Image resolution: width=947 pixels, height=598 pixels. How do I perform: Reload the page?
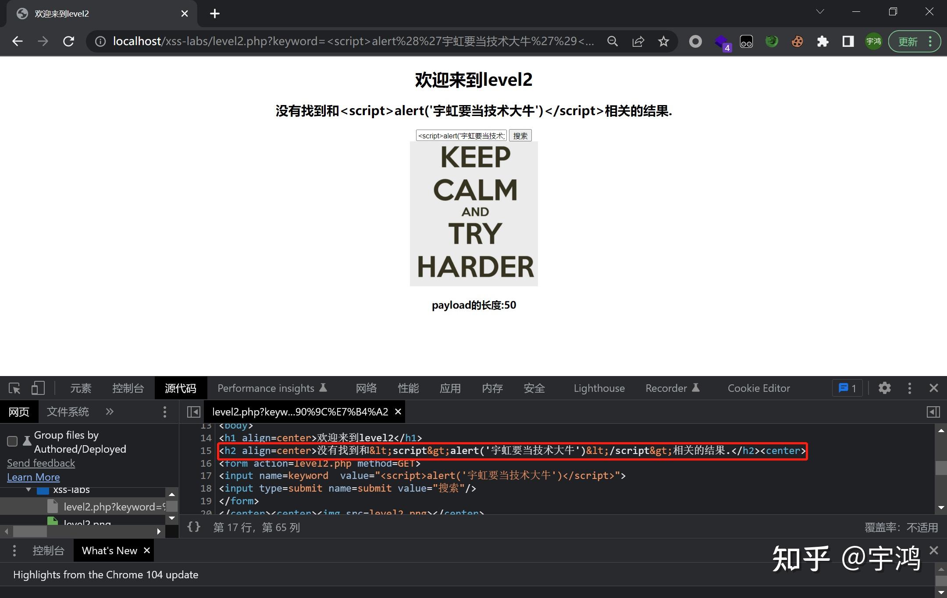coord(68,41)
